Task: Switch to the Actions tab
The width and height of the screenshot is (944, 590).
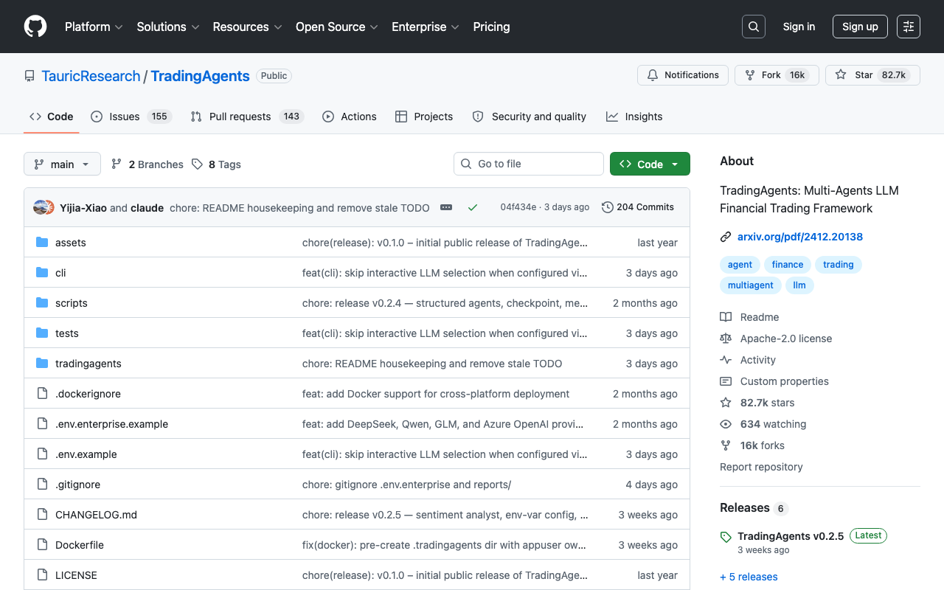Action: 350,117
